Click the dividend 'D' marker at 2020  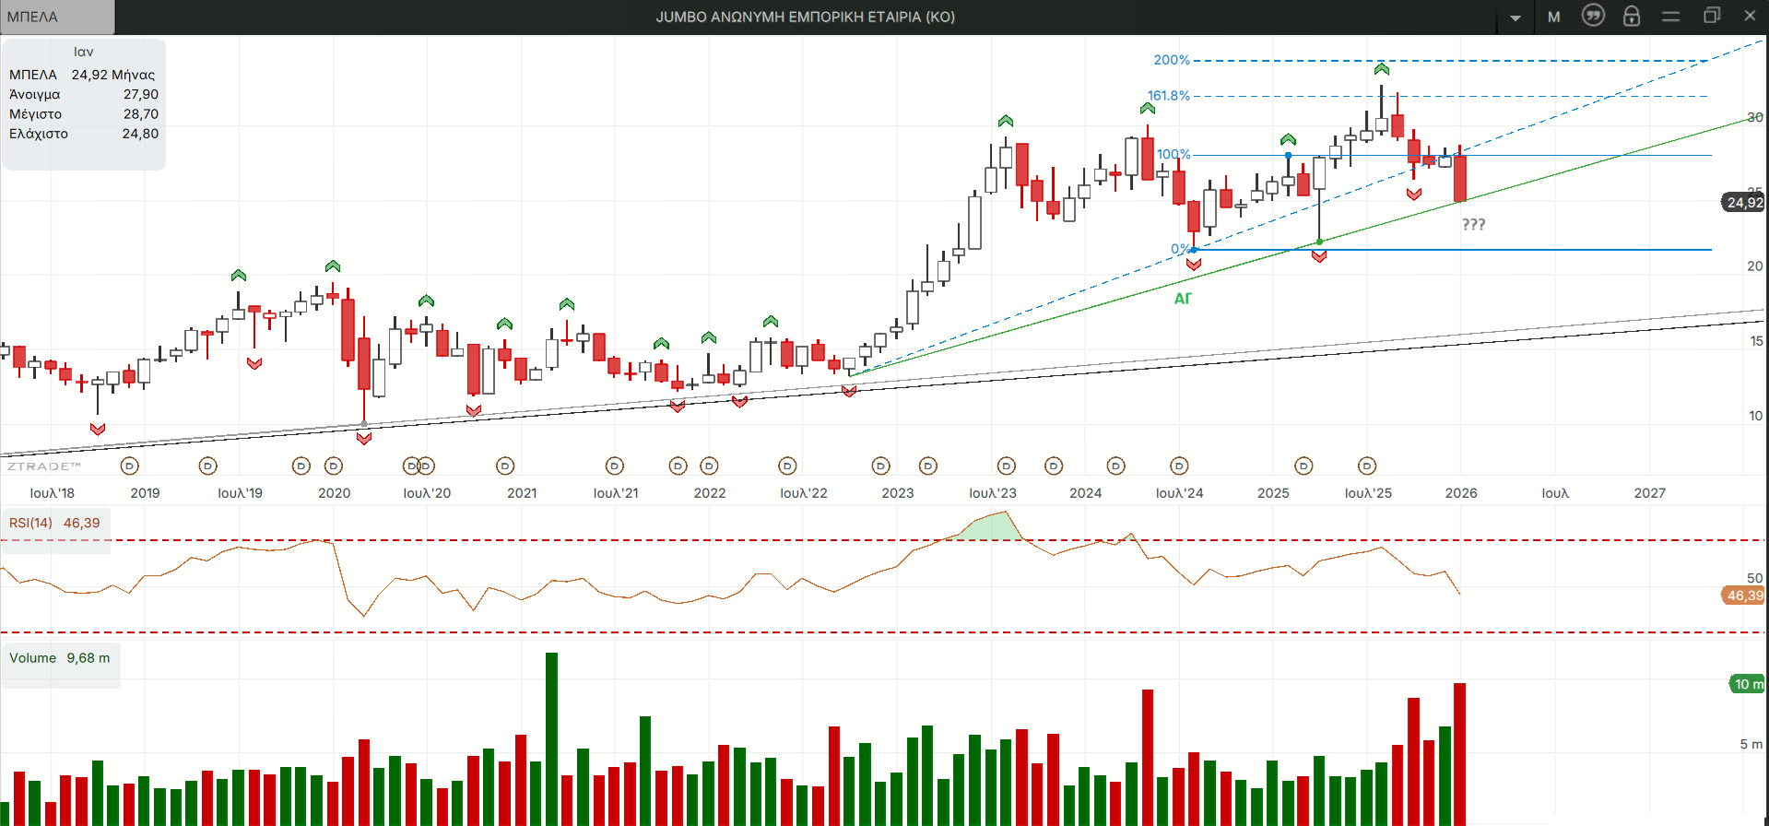coord(334,466)
